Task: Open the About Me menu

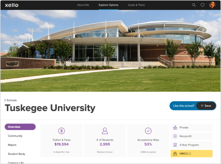Action: (83, 5)
